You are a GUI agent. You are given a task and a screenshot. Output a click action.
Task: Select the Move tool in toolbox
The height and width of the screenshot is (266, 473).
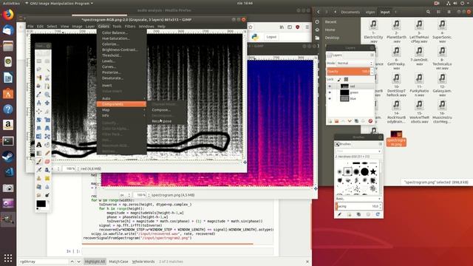(47, 103)
